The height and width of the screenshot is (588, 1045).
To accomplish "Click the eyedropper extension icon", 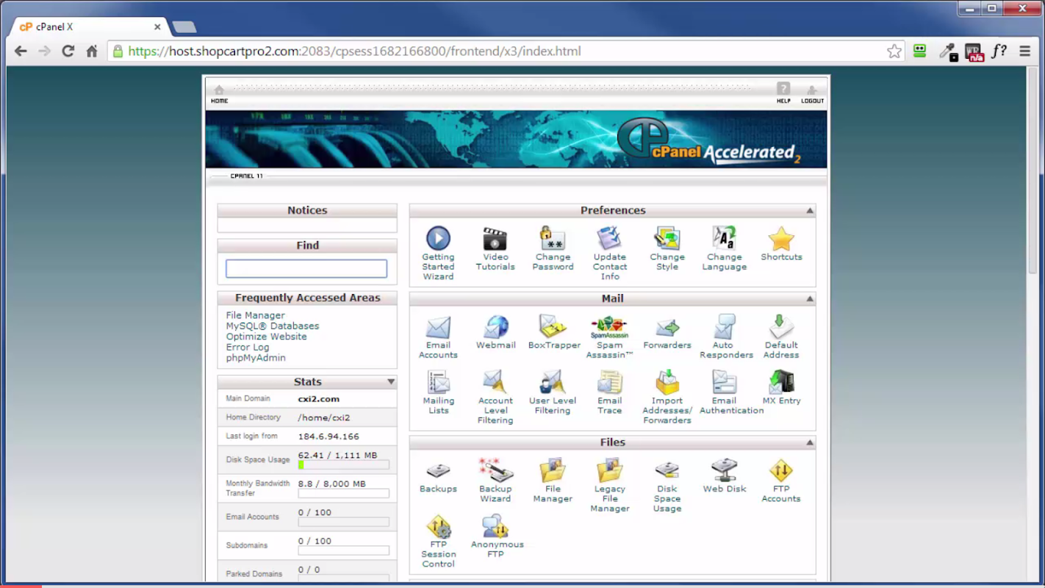I will (948, 51).
